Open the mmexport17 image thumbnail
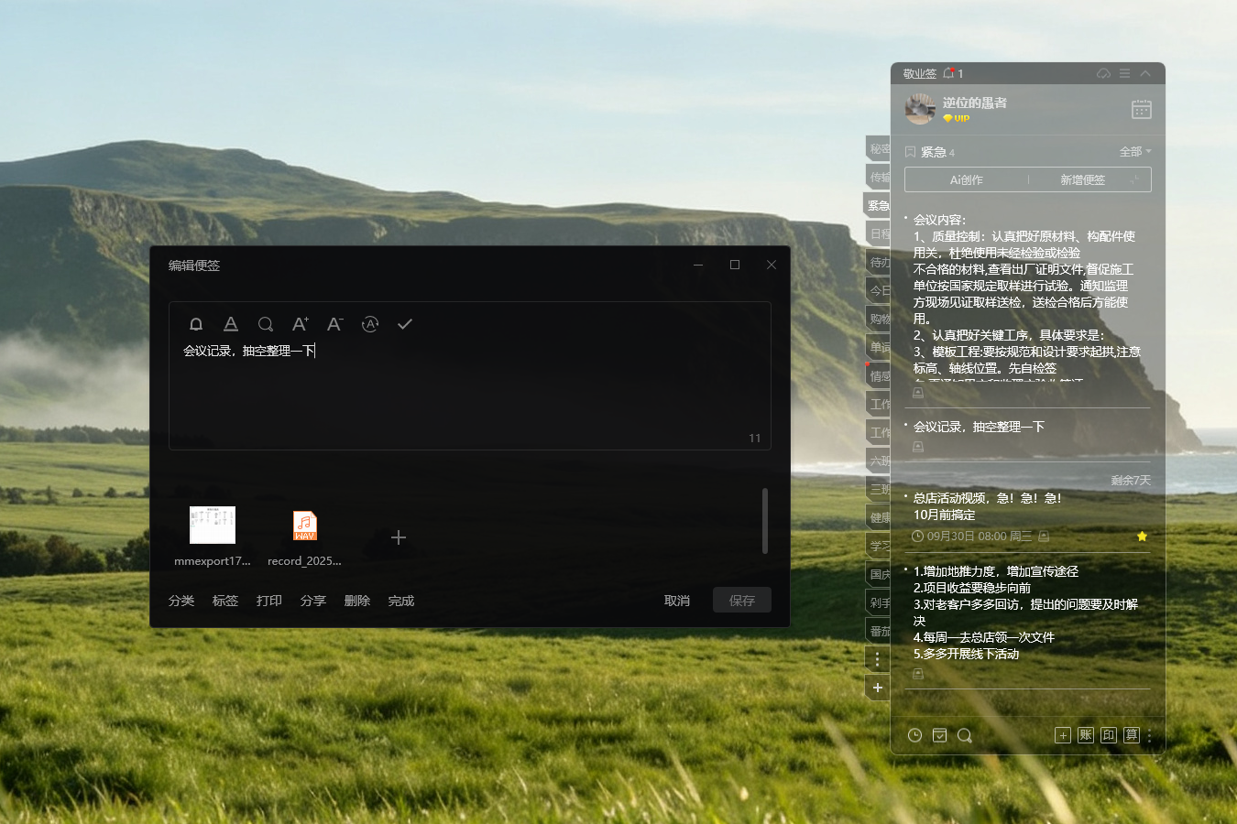Viewport: 1237px width, 824px height. point(213,537)
